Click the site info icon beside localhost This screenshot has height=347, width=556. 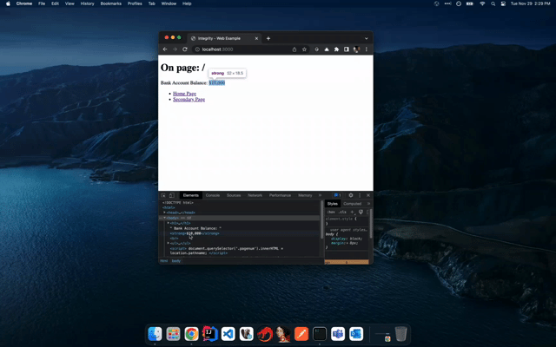197,49
